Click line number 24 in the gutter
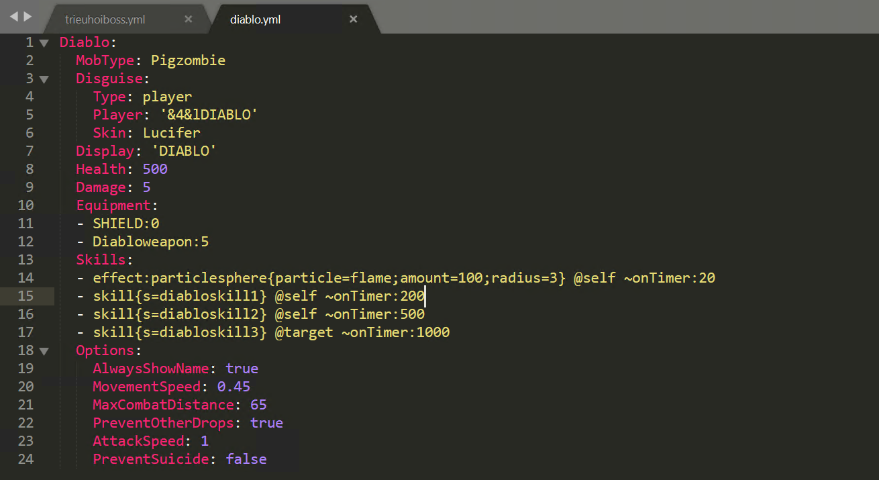 tap(25, 459)
